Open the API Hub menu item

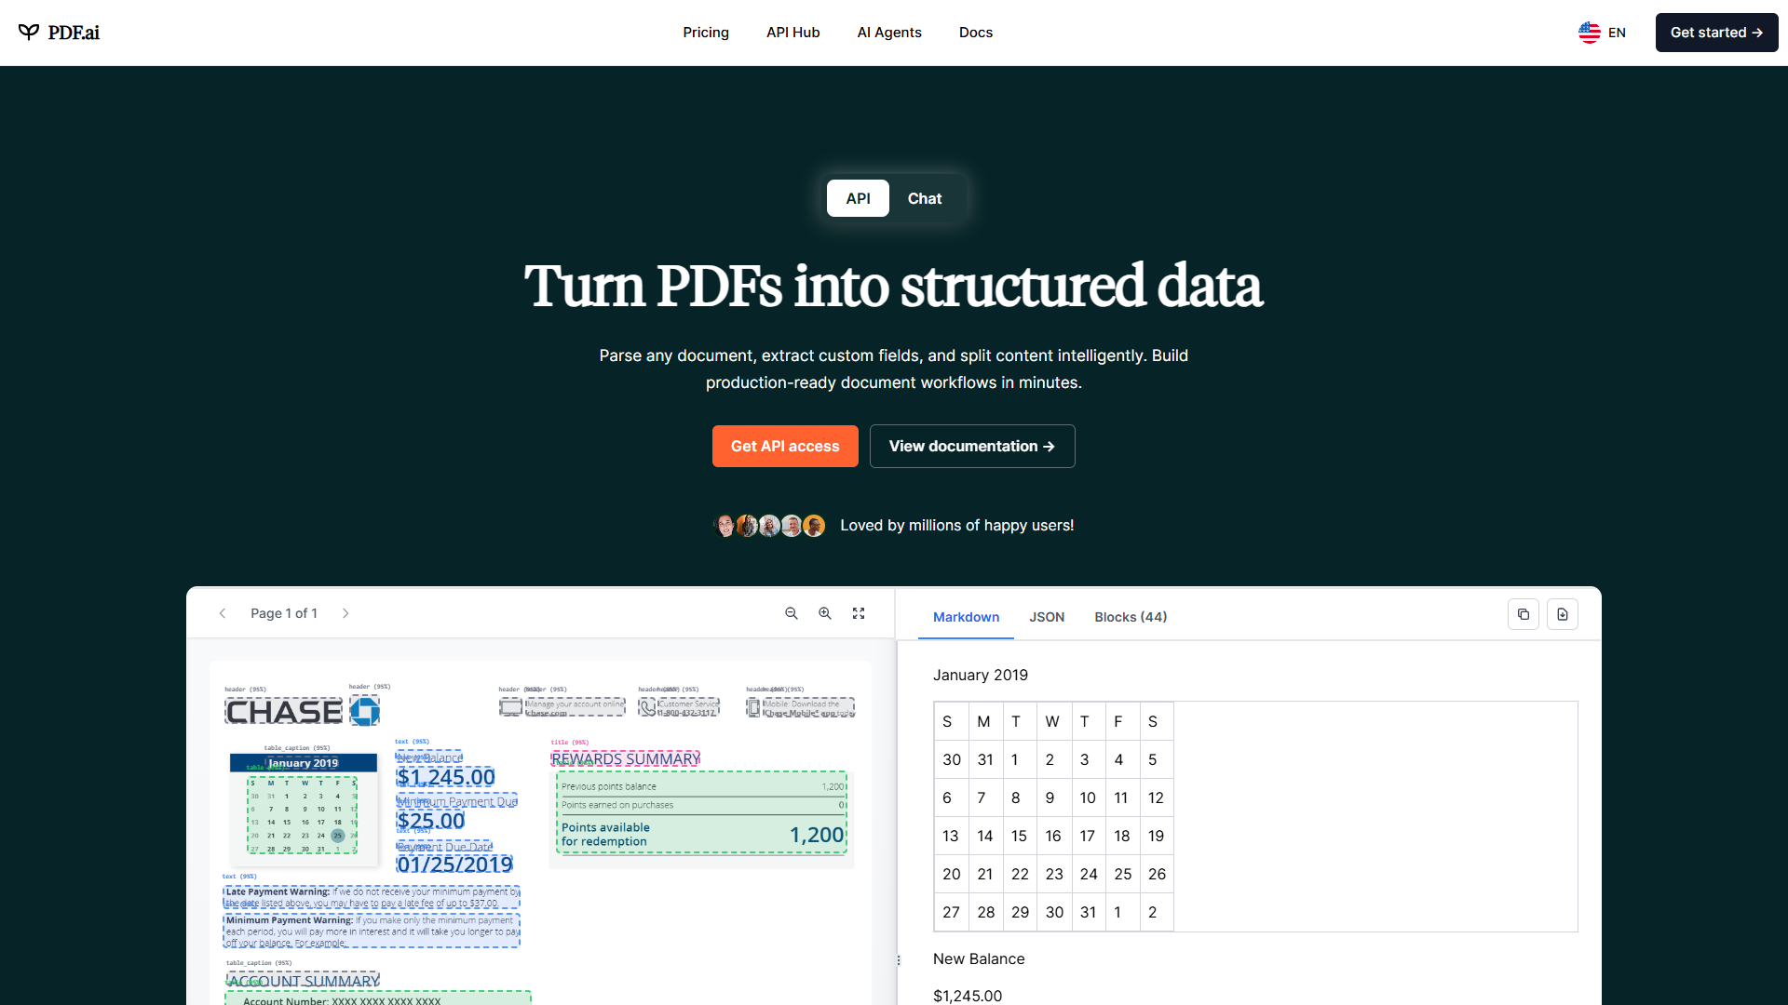[x=793, y=33]
